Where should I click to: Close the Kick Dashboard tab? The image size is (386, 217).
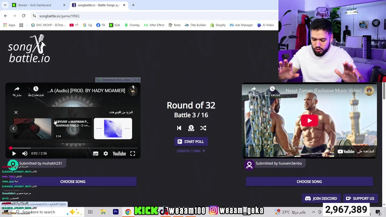click(64, 5)
